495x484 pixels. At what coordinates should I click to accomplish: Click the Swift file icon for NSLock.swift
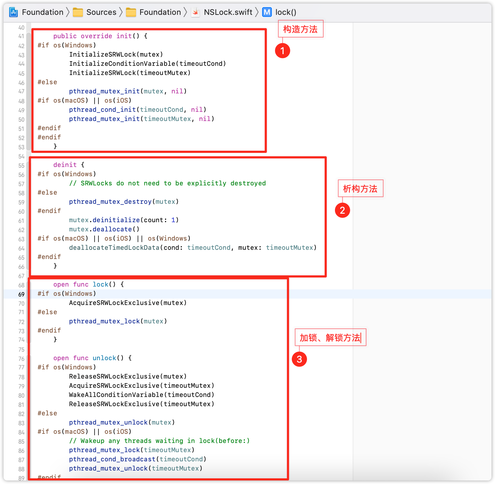[195, 12]
